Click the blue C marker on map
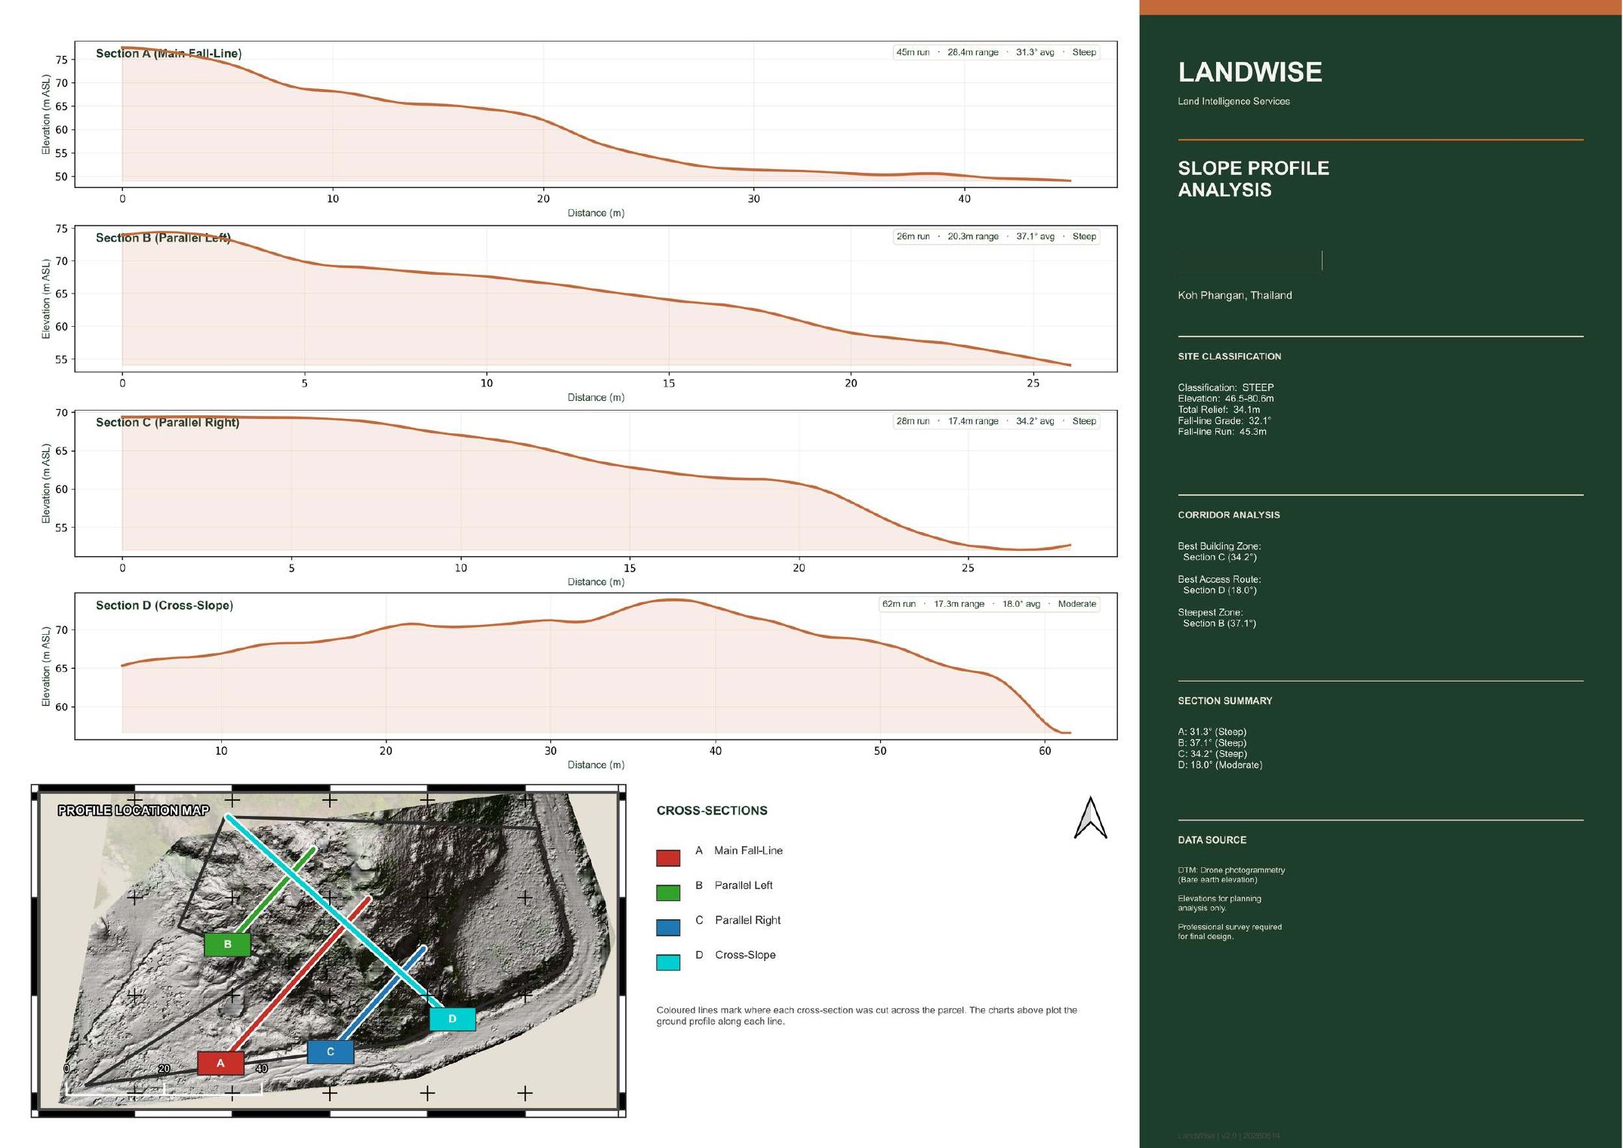This screenshot has width=1623, height=1148. tap(331, 1051)
